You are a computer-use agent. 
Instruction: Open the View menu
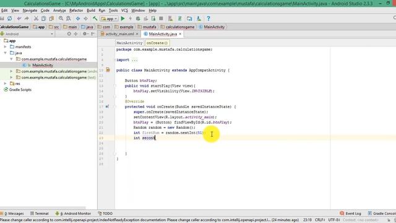point(15,11)
